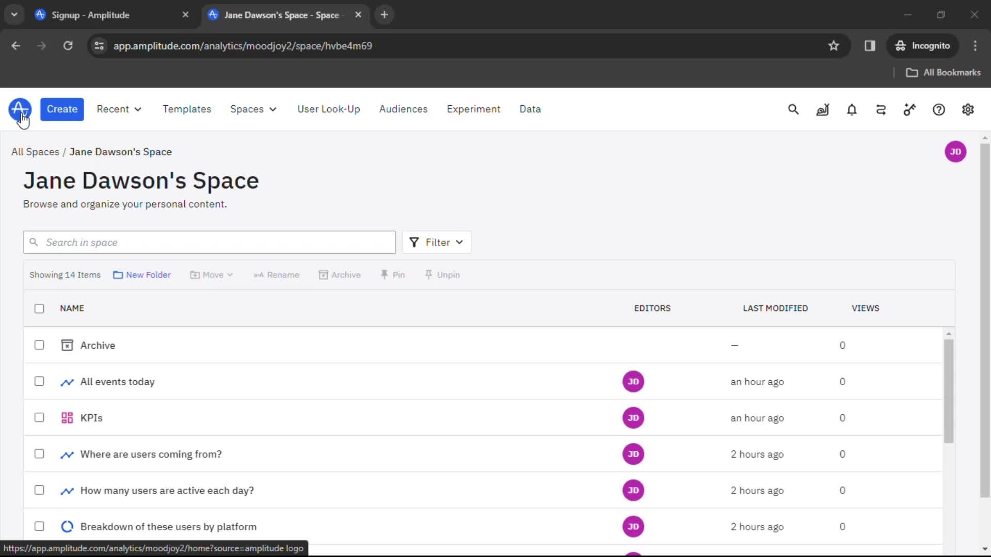991x557 pixels.
Task: Open the help question mark icon
Action: click(x=939, y=109)
